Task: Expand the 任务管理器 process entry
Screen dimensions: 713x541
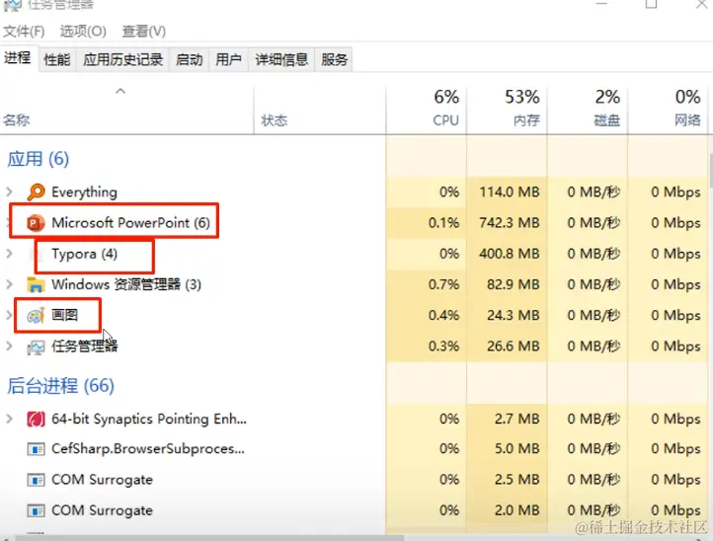Action: (x=9, y=347)
